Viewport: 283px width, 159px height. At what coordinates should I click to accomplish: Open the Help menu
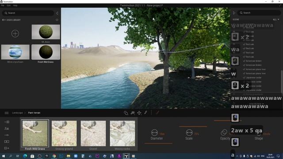click(15, 5)
